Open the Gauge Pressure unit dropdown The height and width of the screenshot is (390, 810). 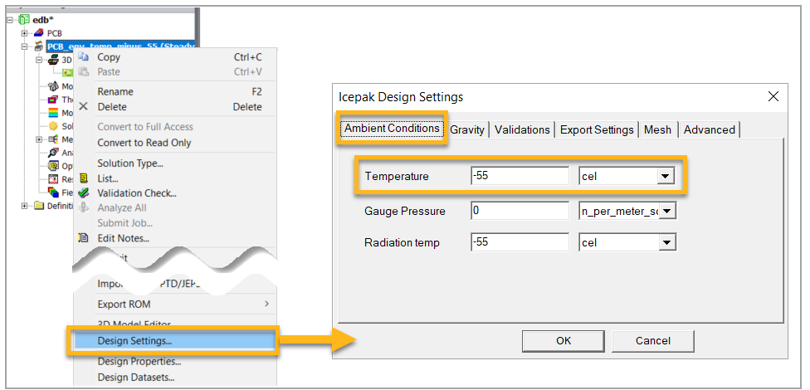coord(667,211)
